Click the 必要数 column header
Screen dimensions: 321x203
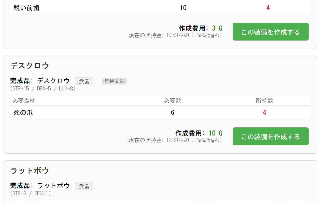coord(172,101)
